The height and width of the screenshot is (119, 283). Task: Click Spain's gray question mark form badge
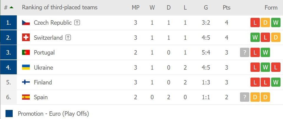(x=245, y=97)
